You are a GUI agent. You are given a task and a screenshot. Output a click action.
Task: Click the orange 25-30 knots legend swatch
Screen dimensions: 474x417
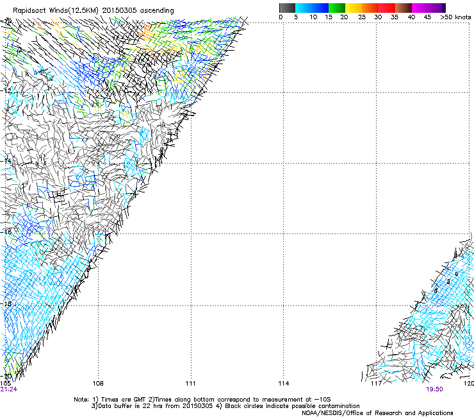(x=370, y=8)
